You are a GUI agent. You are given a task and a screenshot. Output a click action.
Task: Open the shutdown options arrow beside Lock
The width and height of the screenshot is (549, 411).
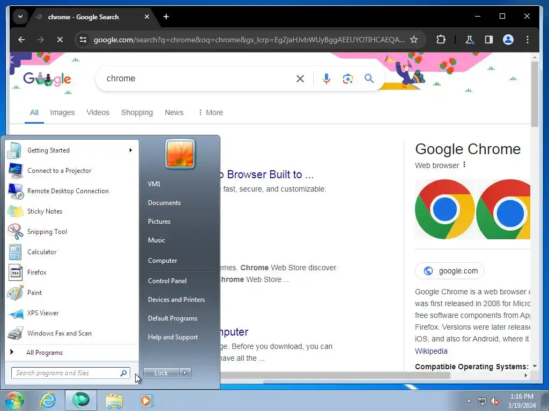tap(185, 373)
